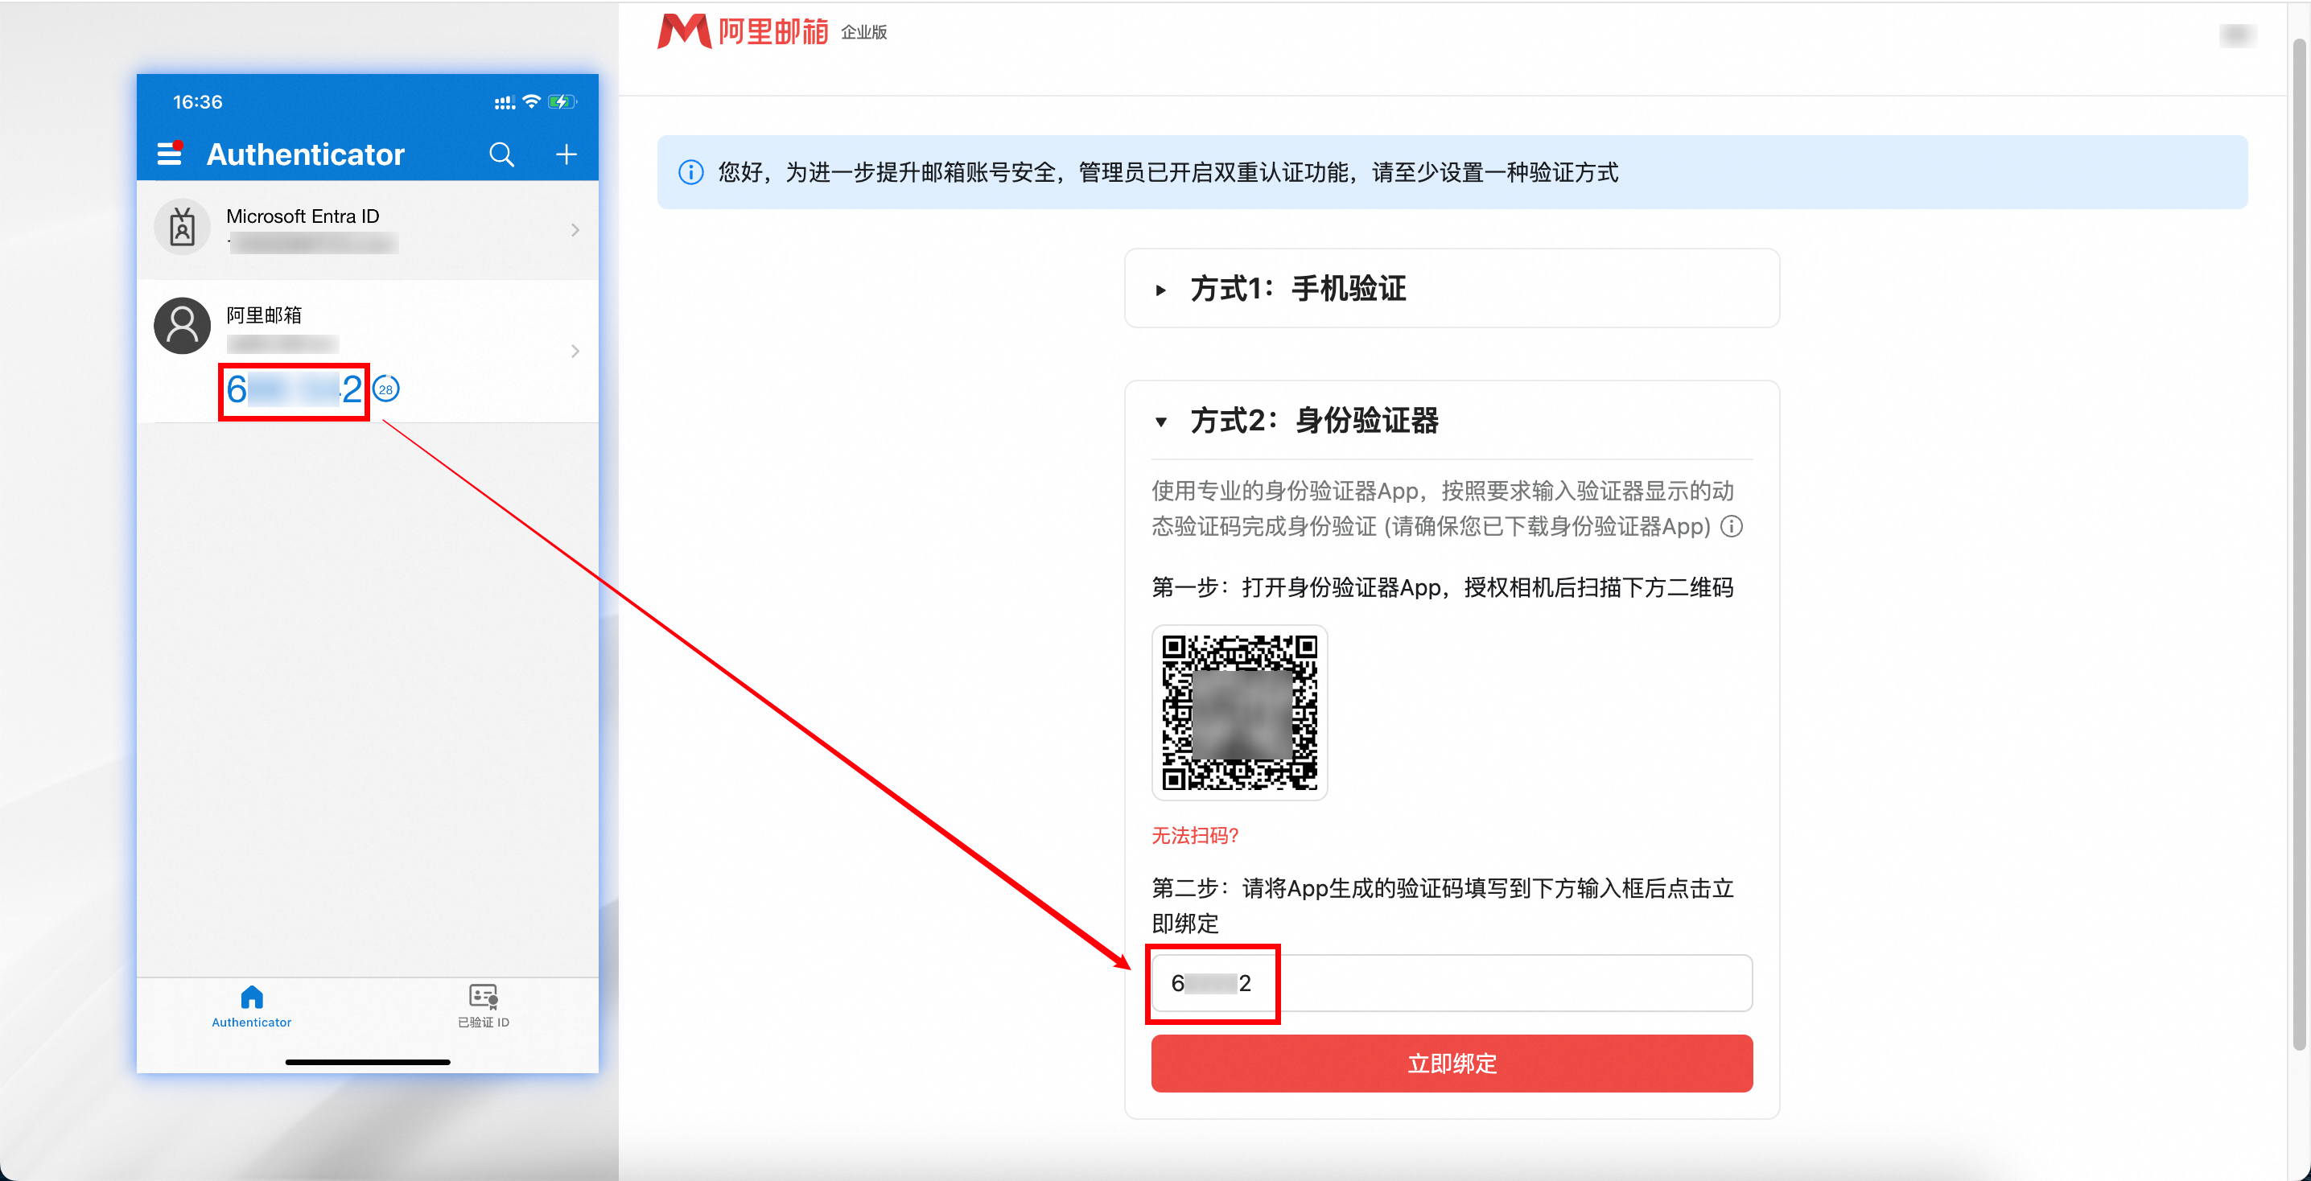Open the info icon beside the authenticator instructions
This screenshot has height=1181, width=2311.
pyautogui.click(x=1732, y=527)
